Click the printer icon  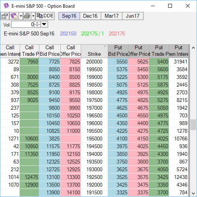pyautogui.click(x=27, y=16)
